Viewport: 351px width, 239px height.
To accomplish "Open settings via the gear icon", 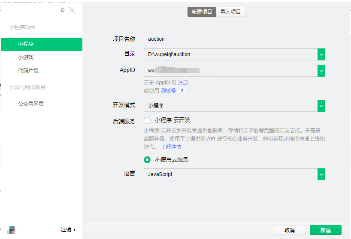I will click(63, 10).
